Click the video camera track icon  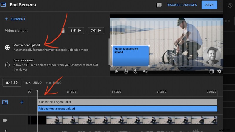point(5,120)
